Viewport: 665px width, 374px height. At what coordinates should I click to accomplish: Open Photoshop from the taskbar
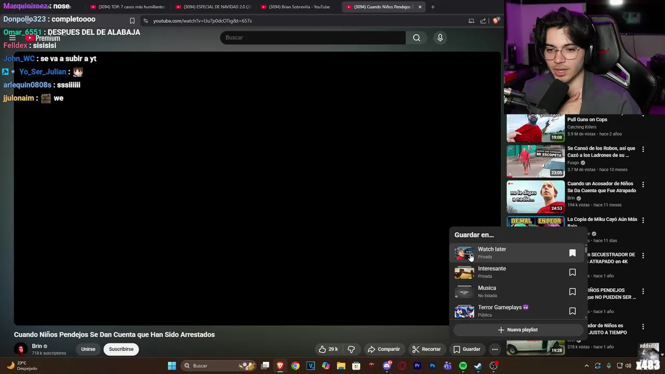pos(432,366)
